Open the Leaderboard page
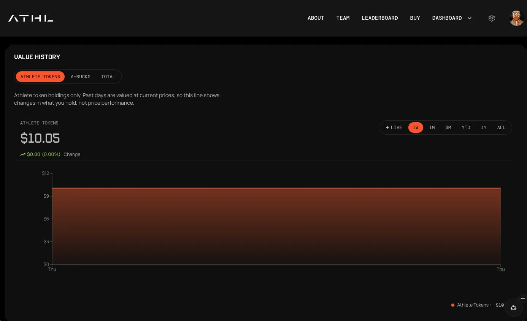 coord(380,18)
